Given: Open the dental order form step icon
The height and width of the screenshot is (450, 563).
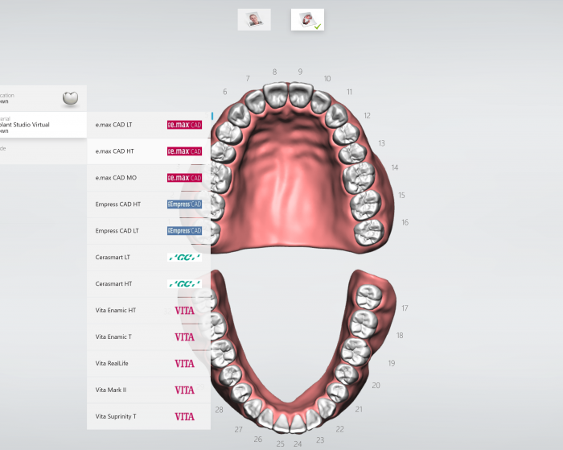Looking at the screenshot, I should (307, 19).
